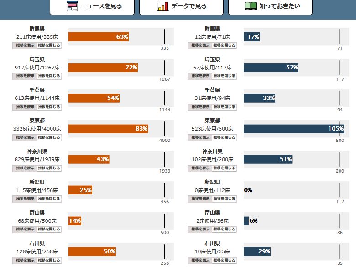Click Saitama's orange 72% usage bar
This screenshot has width=356, height=267.
click(103, 68)
